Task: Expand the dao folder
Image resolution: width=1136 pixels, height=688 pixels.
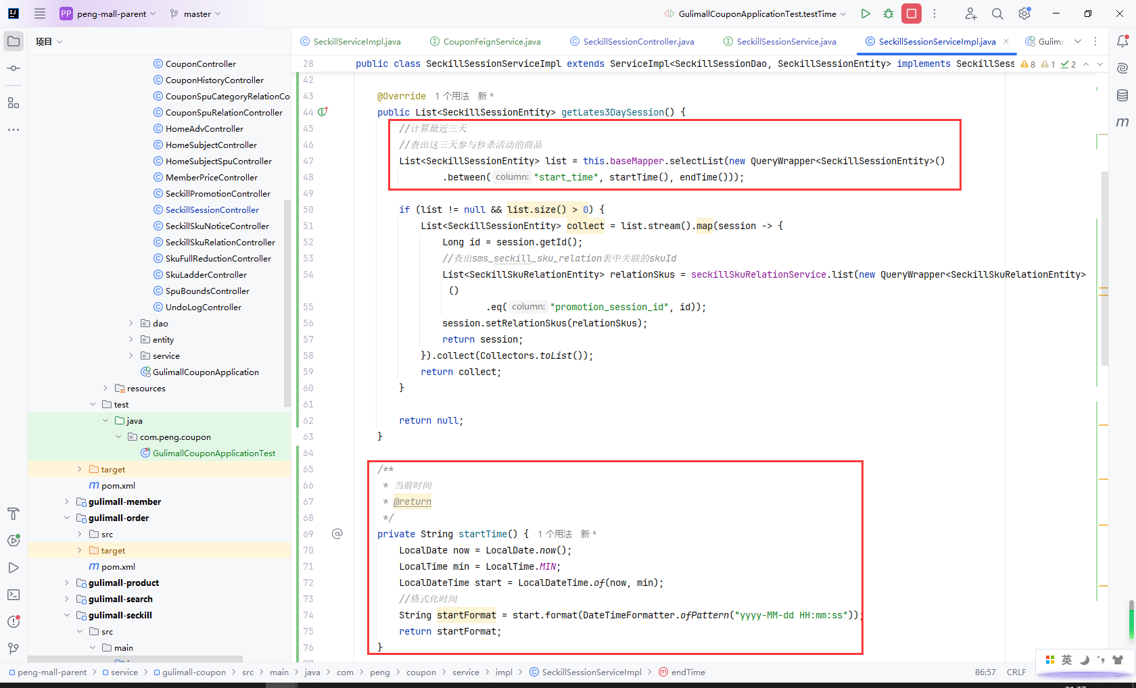Action: coord(131,324)
